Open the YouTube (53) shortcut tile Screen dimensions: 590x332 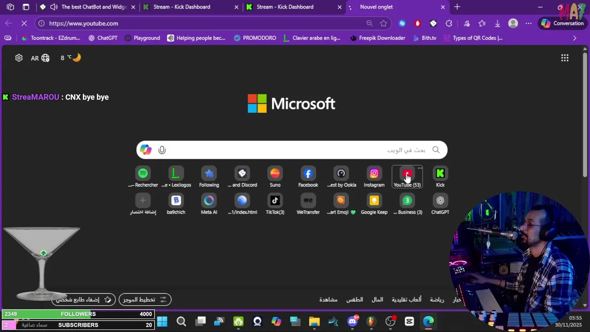point(407,178)
